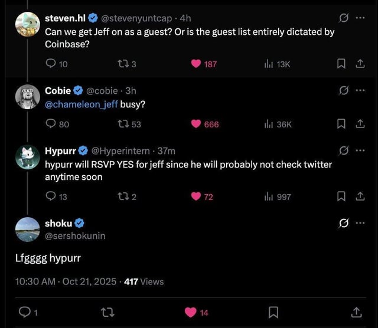The width and height of the screenshot is (378, 328).
Task: Expand the three-dot menu on shoku's tweet
Action: (x=361, y=224)
